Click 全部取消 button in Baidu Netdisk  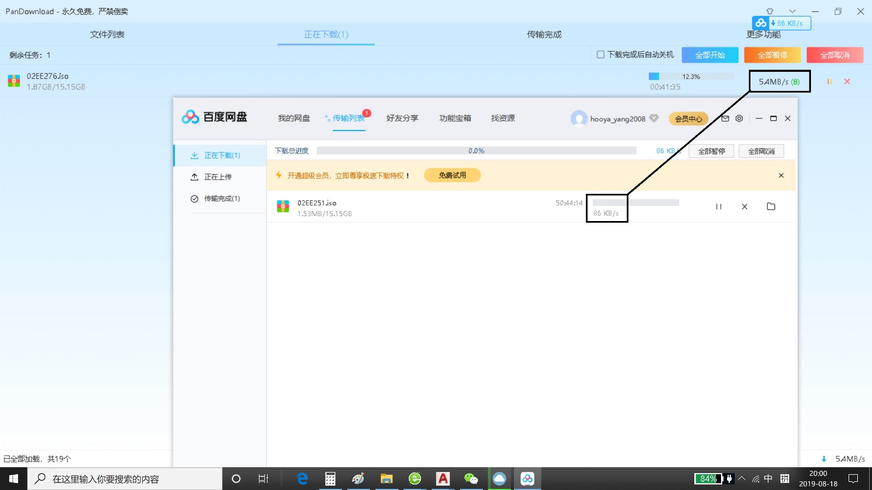point(761,151)
